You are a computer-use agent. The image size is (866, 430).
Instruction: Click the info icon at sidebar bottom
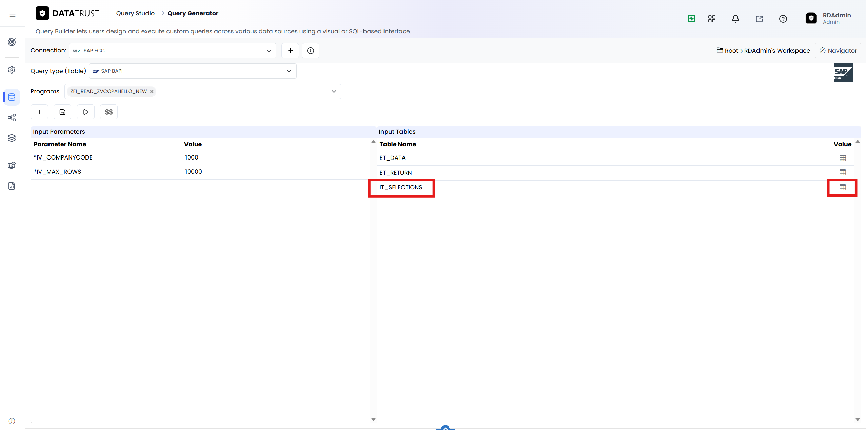tap(12, 421)
